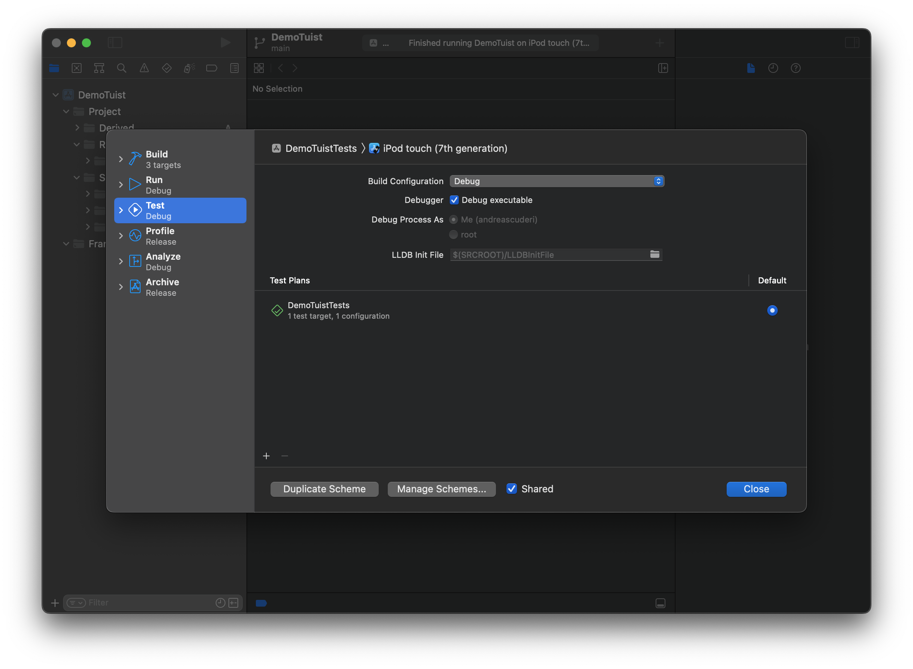Toggle the inspectors panel icon at top right

(852, 42)
